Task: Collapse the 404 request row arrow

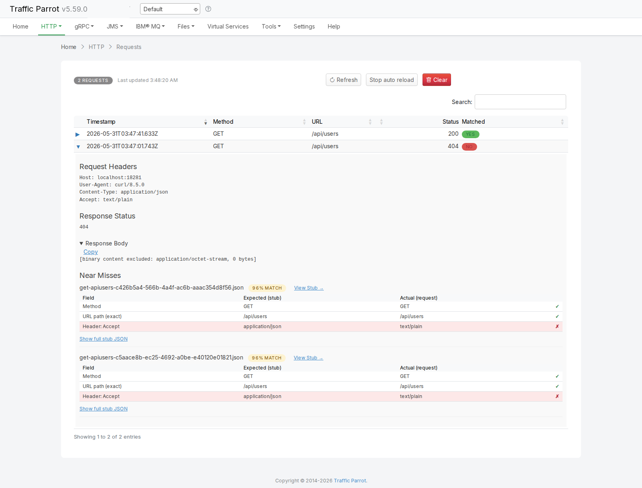Action: tap(78, 147)
